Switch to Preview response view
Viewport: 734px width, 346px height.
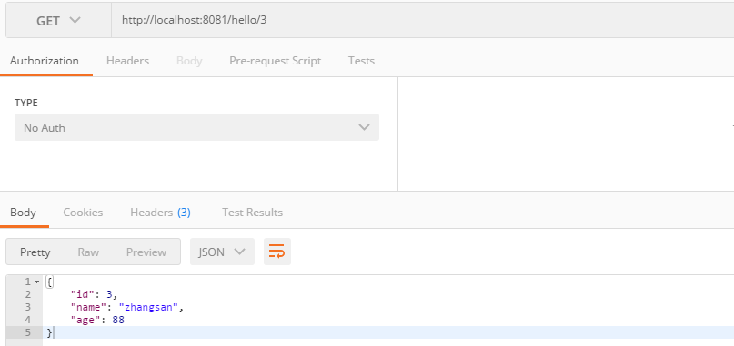click(x=146, y=252)
